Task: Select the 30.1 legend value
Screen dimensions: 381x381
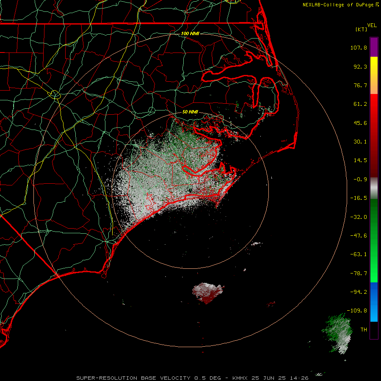Action: 360,142
